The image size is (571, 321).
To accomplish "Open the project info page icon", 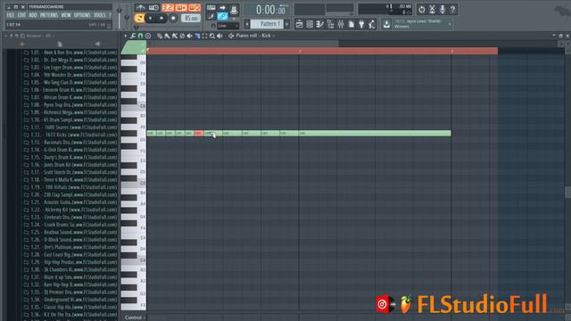I will (352, 24).
